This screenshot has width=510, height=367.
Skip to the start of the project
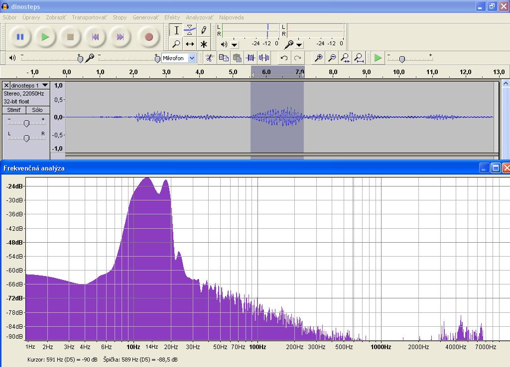pyautogui.click(x=95, y=37)
